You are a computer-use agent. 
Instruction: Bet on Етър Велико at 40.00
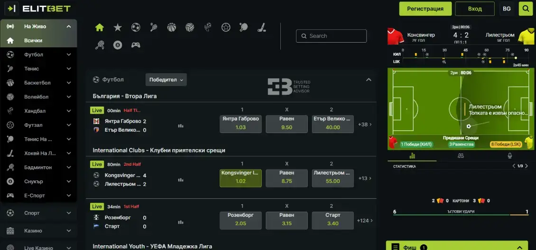pyautogui.click(x=333, y=124)
